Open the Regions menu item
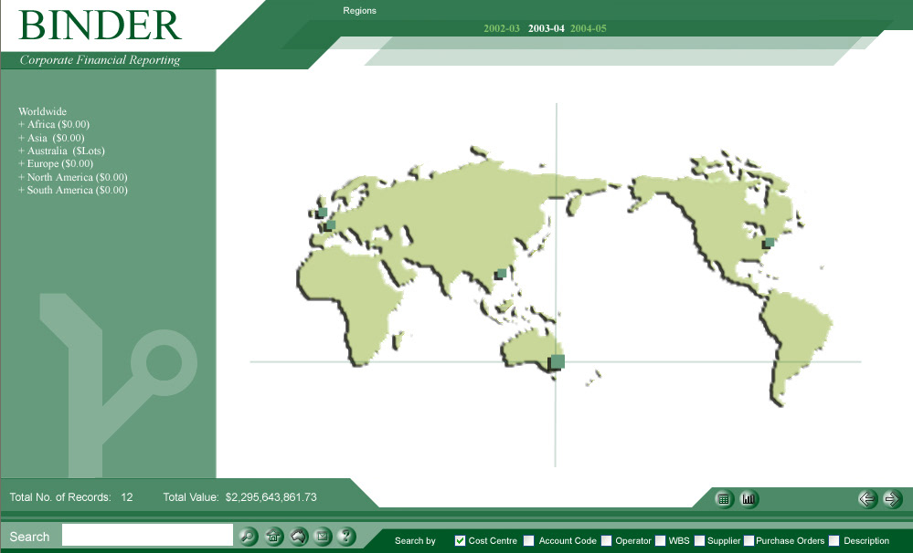 coord(359,10)
